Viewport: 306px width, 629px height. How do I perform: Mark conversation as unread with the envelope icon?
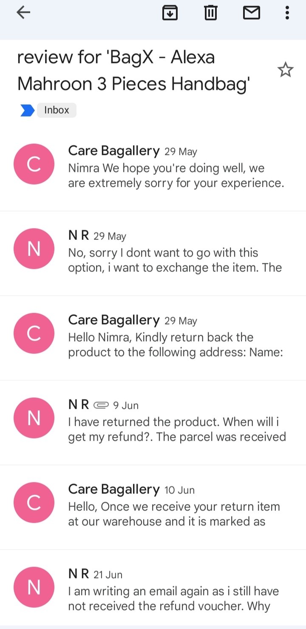click(x=252, y=13)
